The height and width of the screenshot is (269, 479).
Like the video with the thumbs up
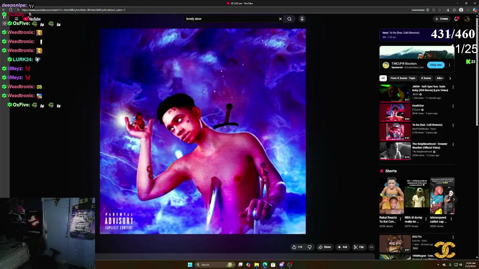(x=298, y=247)
